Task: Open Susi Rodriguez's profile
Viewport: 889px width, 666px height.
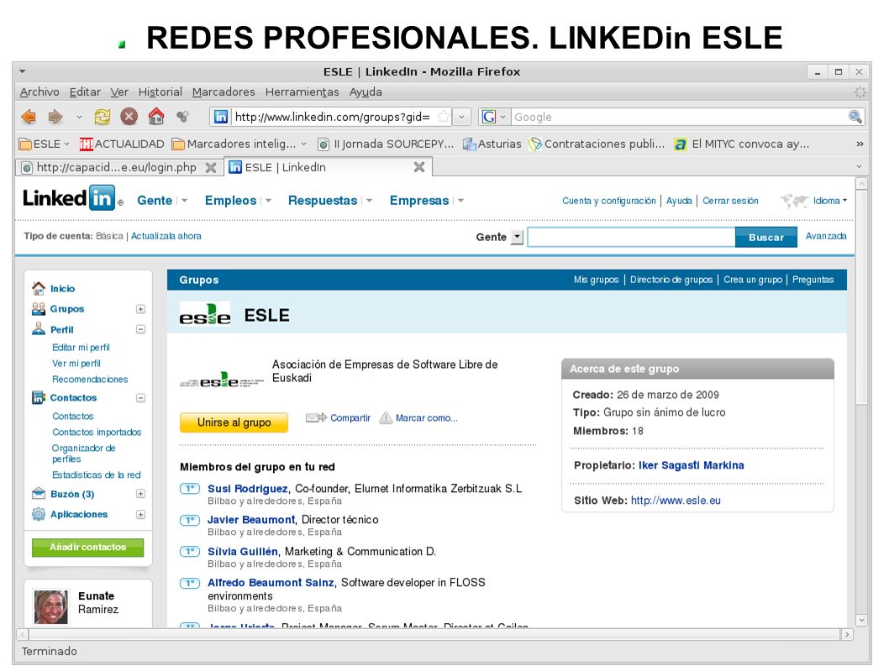Action: [x=248, y=489]
